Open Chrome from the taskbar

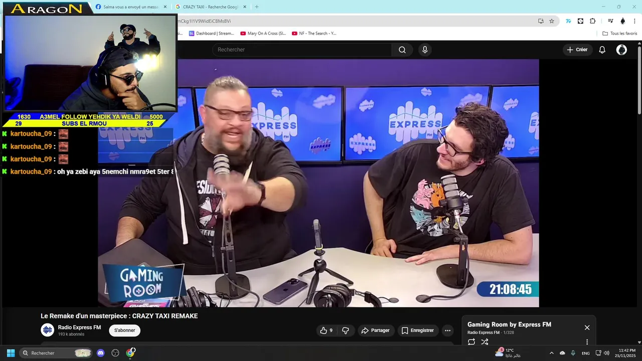point(130,353)
